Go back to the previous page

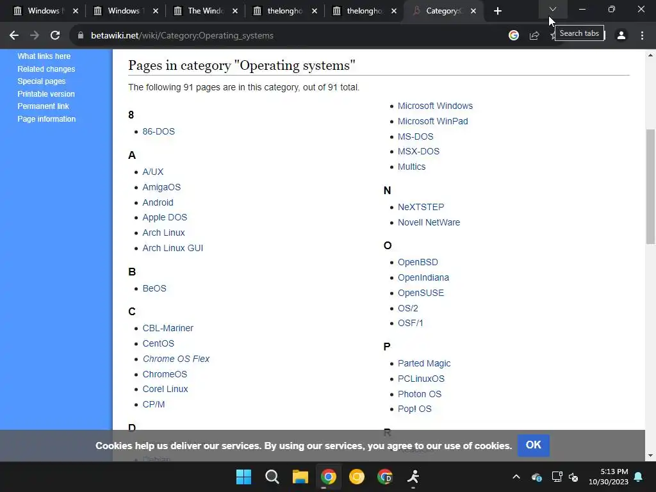(x=14, y=36)
